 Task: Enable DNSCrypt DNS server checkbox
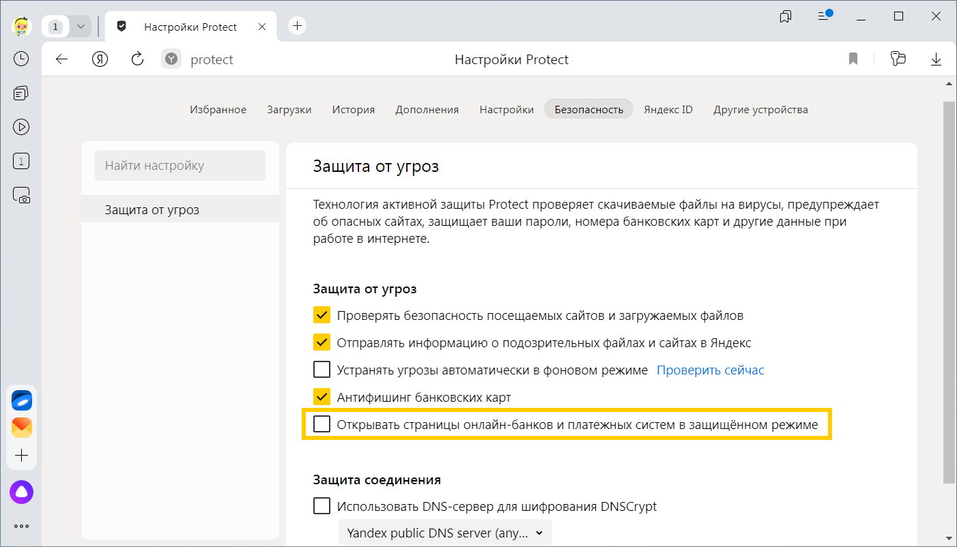tap(322, 506)
